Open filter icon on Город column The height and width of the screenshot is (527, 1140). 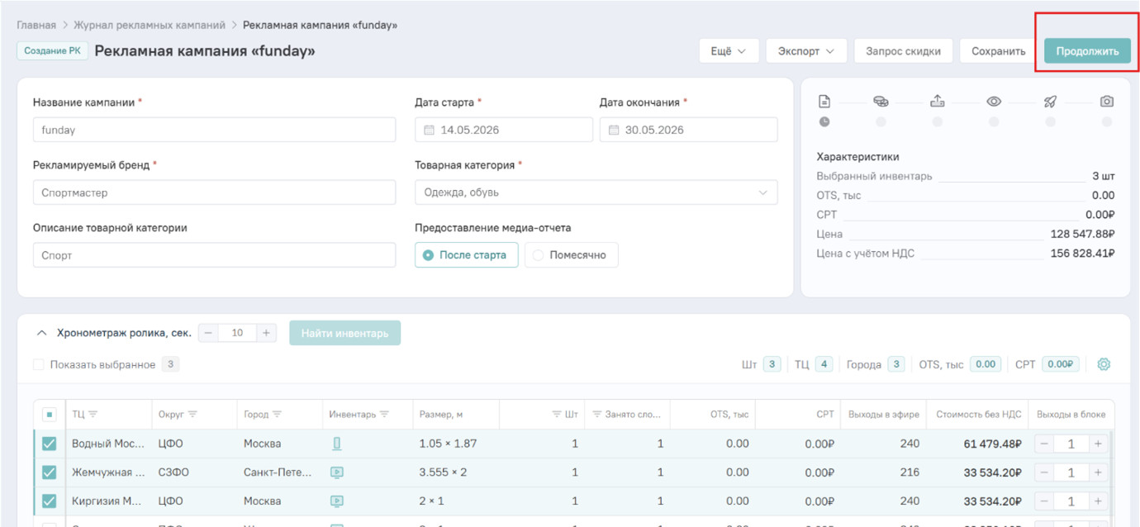[x=277, y=414]
